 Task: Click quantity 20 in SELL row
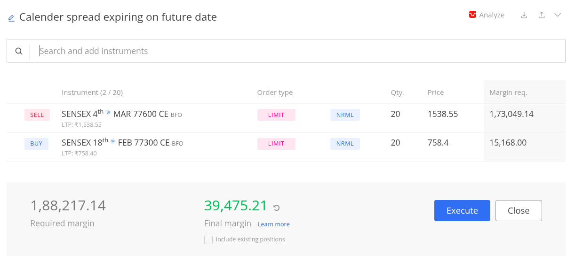click(396, 114)
